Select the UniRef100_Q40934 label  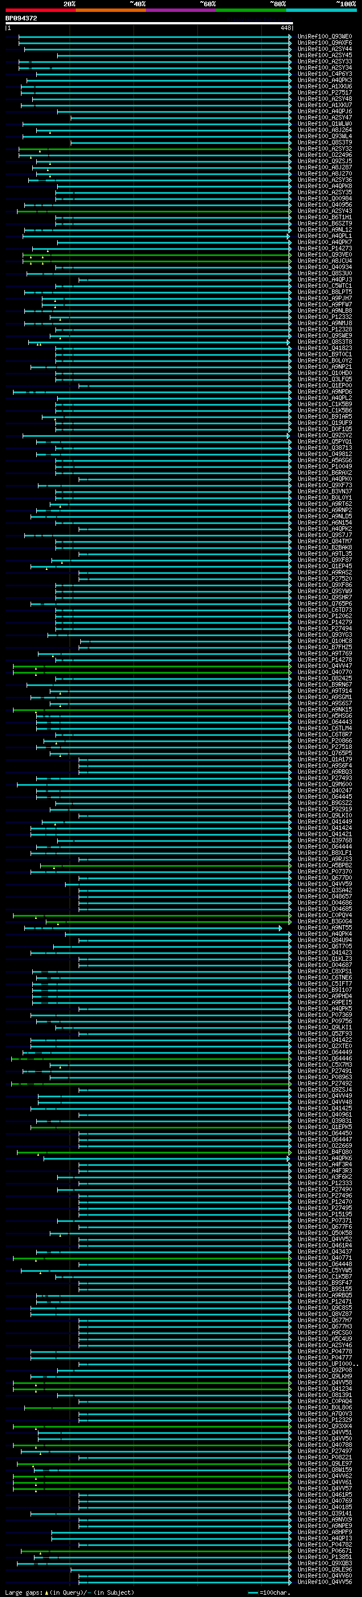coord(325,267)
